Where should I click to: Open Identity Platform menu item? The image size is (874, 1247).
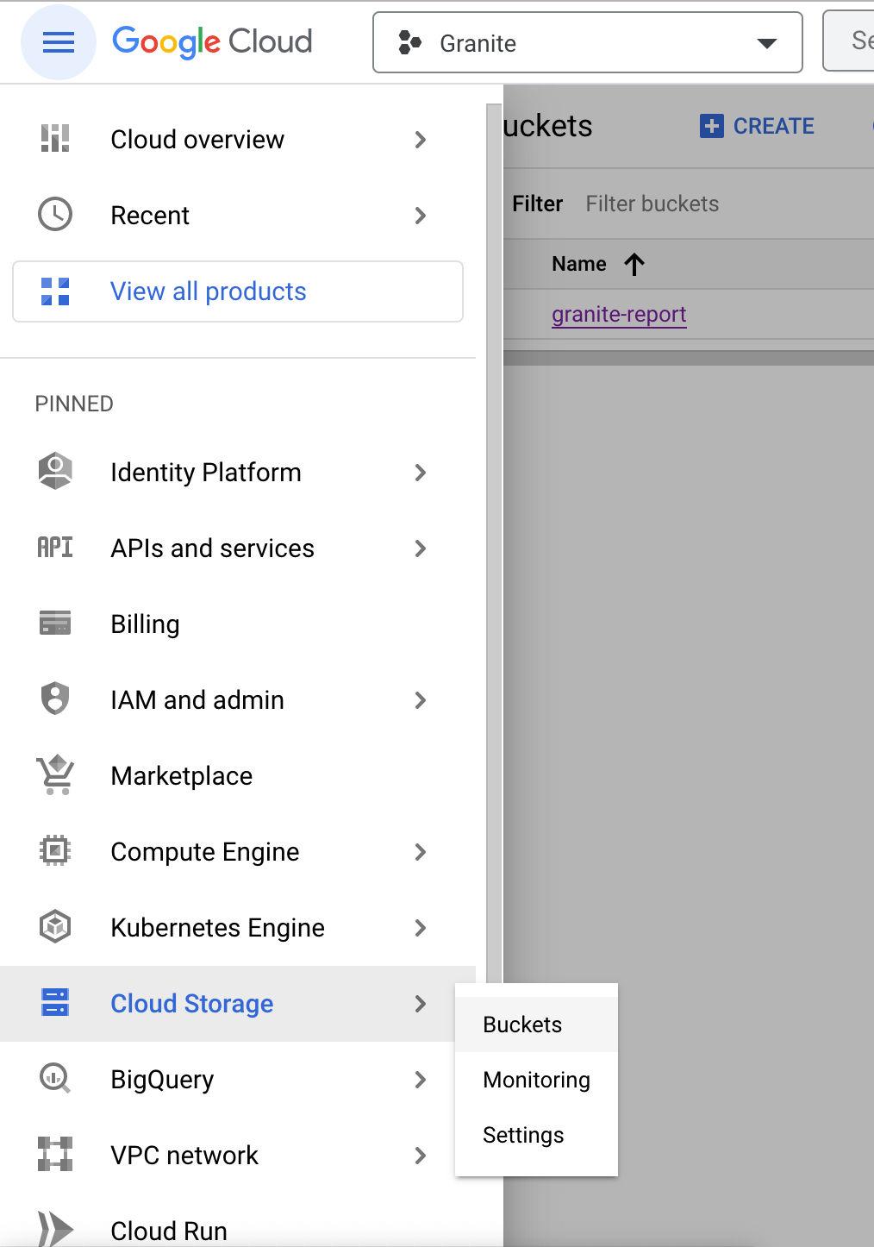click(238, 472)
